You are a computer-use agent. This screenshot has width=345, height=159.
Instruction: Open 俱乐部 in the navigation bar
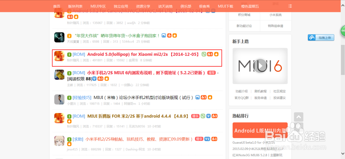[x=186, y=6]
